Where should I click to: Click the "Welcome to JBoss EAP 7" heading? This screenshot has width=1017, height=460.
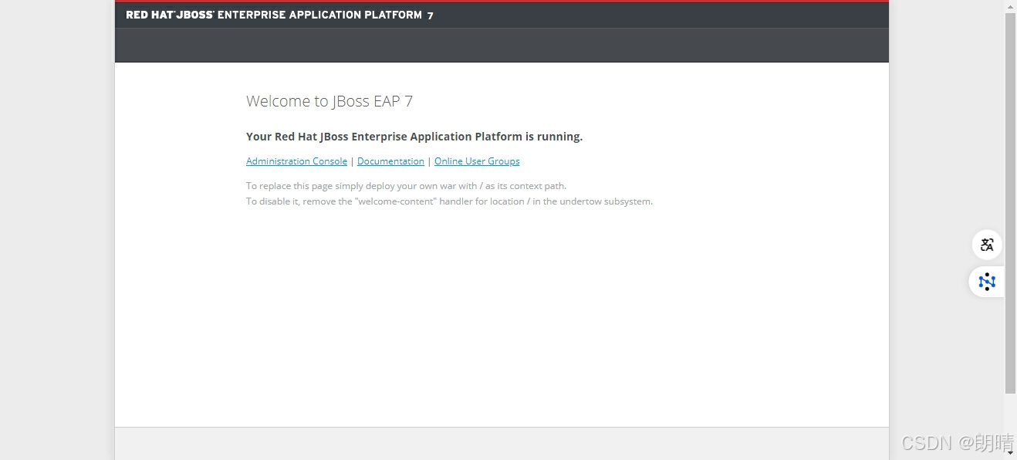coord(329,101)
